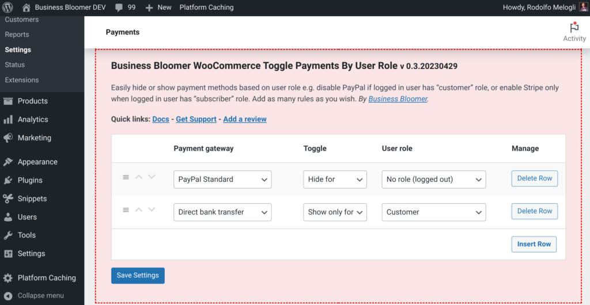Open the Direct bank transfer gateway dropdown

click(x=222, y=212)
